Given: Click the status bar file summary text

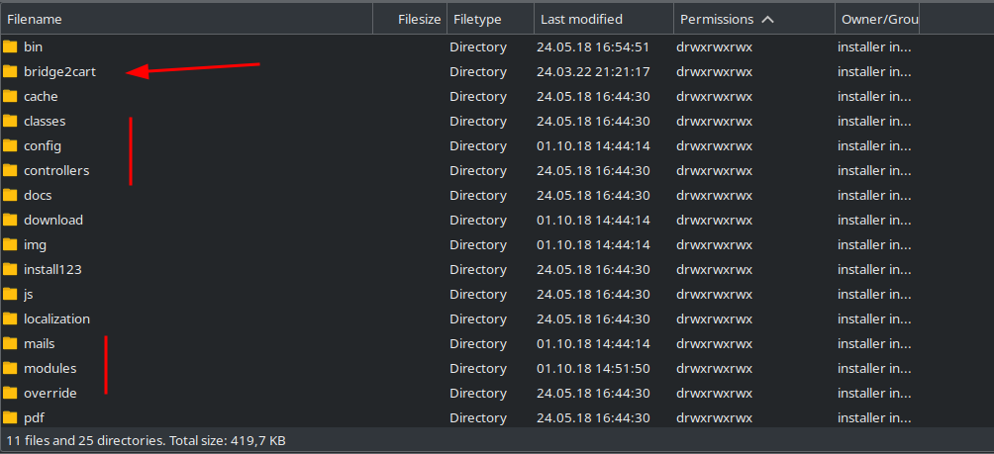Looking at the screenshot, I should pos(147,439).
